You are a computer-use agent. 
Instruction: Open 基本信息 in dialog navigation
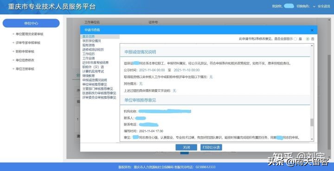pyautogui.click(x=89, y=37)
